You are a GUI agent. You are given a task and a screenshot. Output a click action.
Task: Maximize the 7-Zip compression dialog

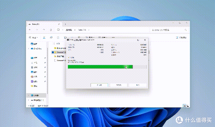point(138,40)
